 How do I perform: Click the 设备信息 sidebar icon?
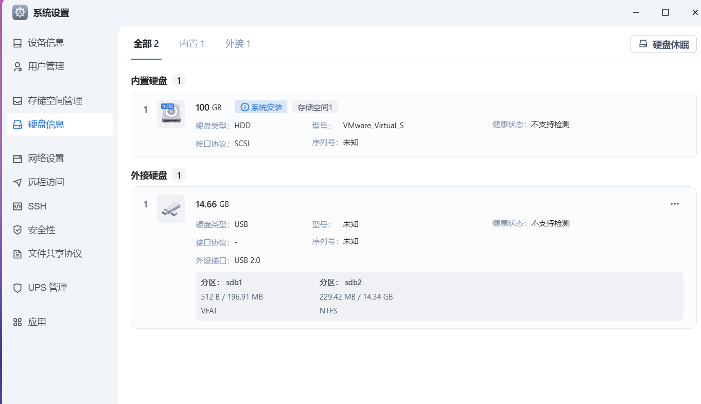point(17,43)
